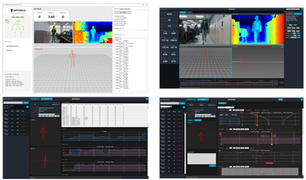Open Gait Measurement in the light window's sidebar
Image resolution: width=306 pixels, height=180 pixels.
pos(13,46)
